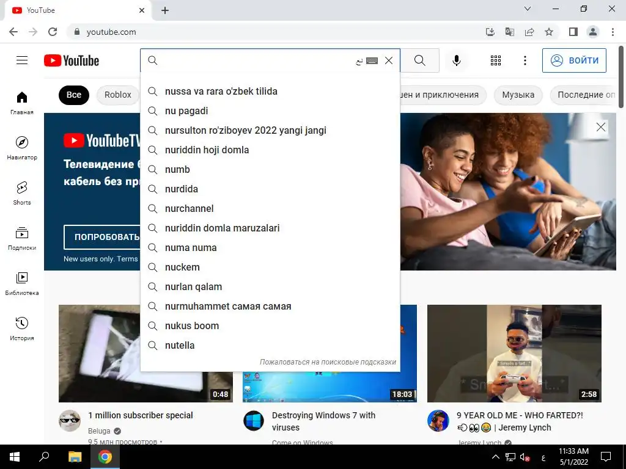Open the YouTube hamburger guide menu
Image resolution: width=626 pixels, height=469 pixels.
point(22,60)
